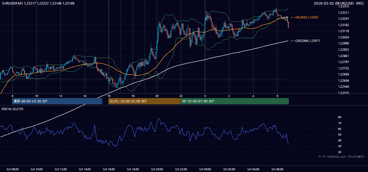Click hour tick 12 on the price chart axis
The image size is (368, 172).
(x=60, y=96)
